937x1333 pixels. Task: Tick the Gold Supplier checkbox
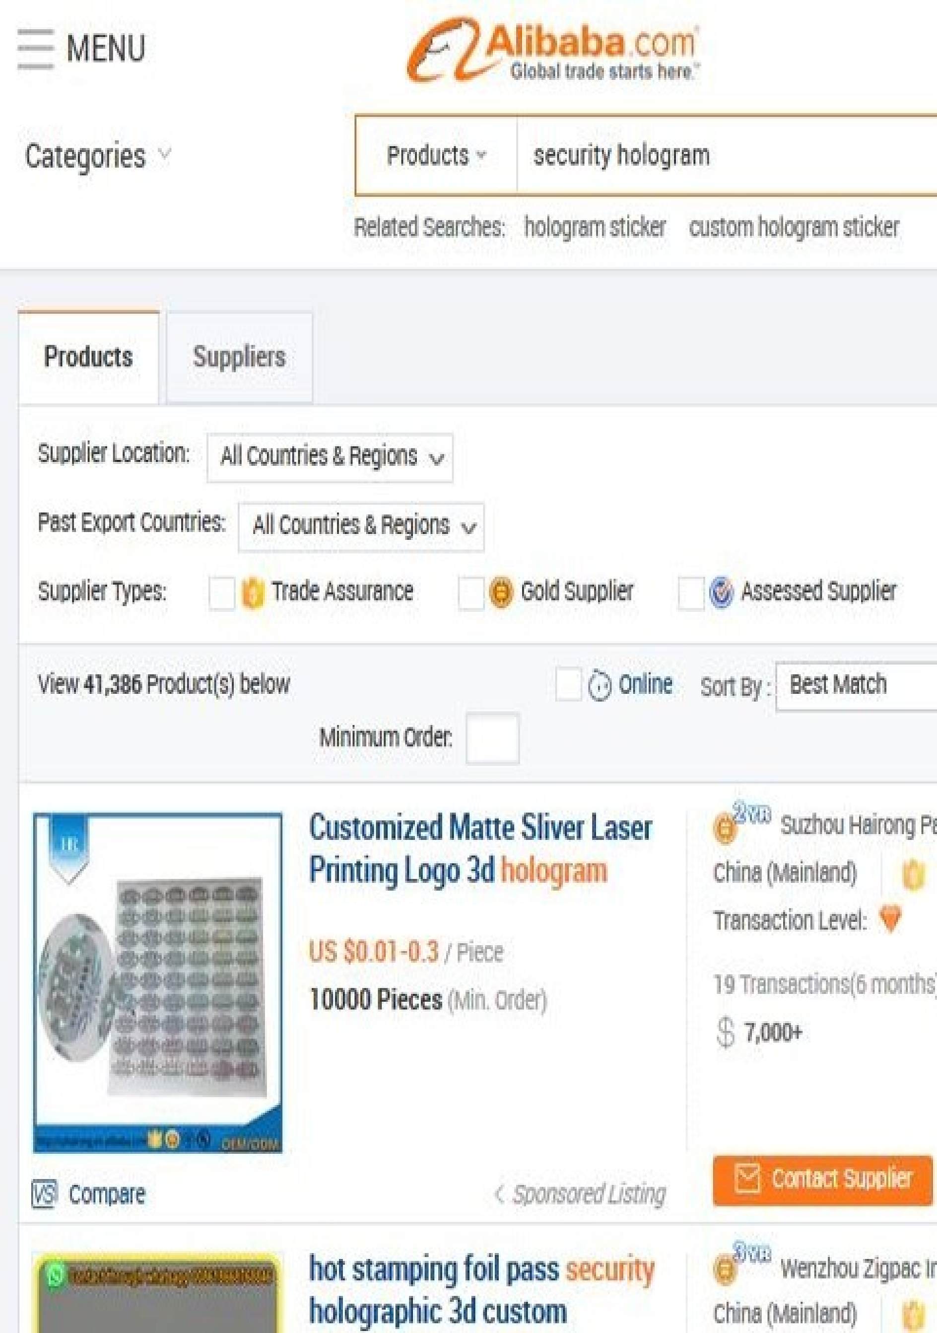[x=470, y=593]
